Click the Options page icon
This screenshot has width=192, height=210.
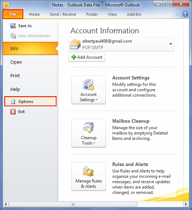(x=13, y=102)
